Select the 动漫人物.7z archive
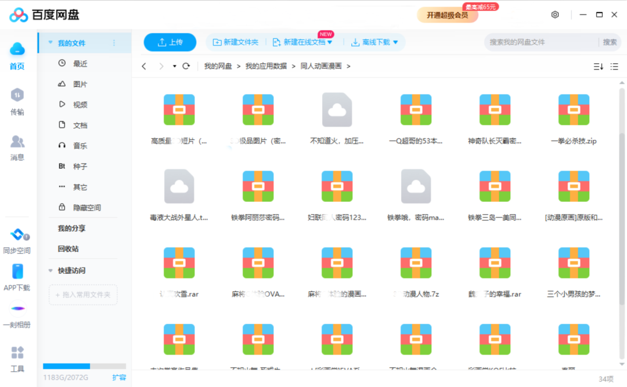The width and height of the screenshot is (627, 387). click(416, 272)
